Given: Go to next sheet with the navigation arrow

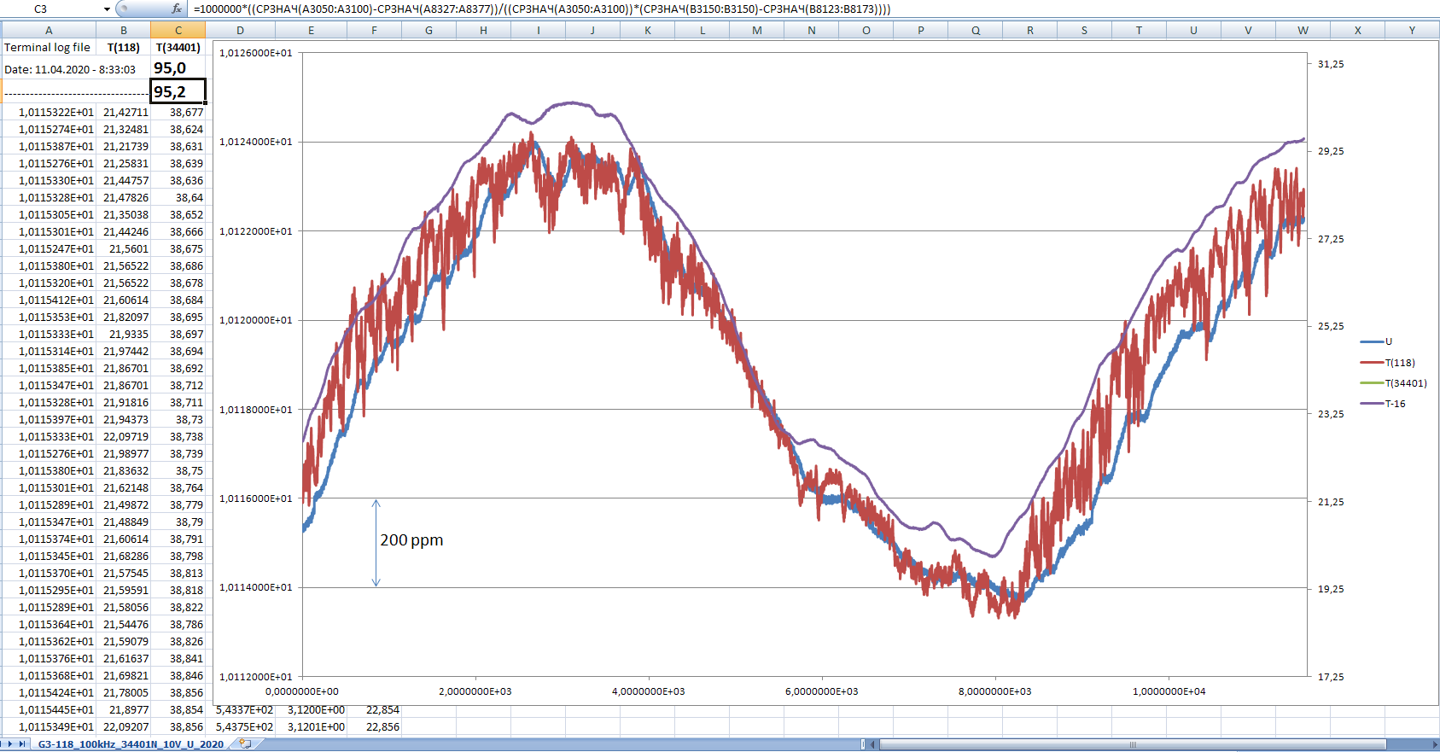Looking at the screenshot, I should pyautogui.click(x=11, y=744).
